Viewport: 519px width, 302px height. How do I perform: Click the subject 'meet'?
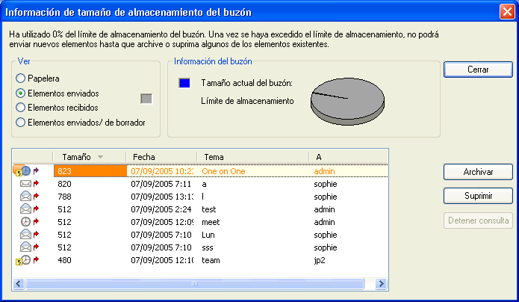point(211,222)
